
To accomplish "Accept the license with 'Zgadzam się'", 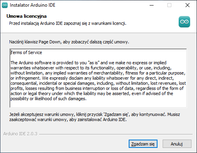I will click(x=143, y=144).
